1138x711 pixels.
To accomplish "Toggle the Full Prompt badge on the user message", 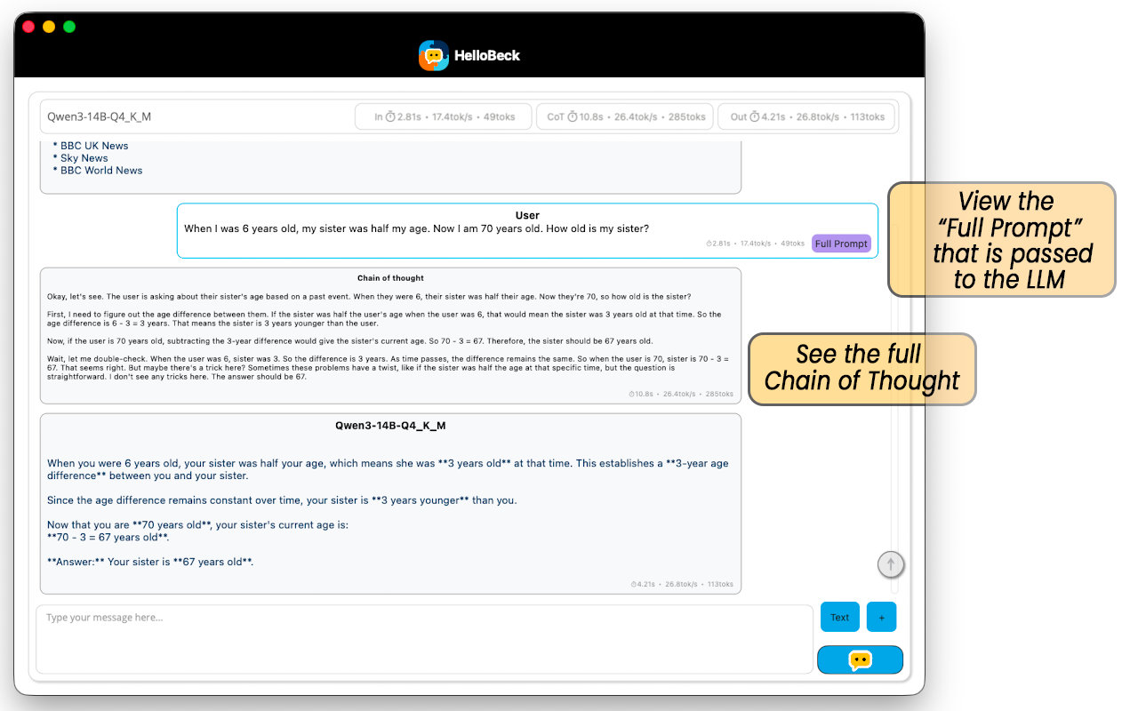I will 841,243.
